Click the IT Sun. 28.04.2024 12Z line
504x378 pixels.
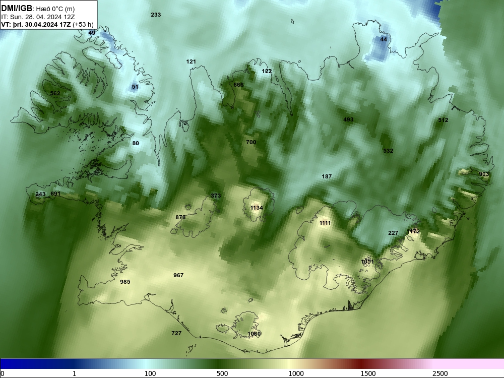click(x=38, y=17)
